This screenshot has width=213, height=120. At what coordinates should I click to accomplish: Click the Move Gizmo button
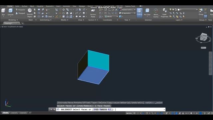pyautogui.click(x=156, y=13)
